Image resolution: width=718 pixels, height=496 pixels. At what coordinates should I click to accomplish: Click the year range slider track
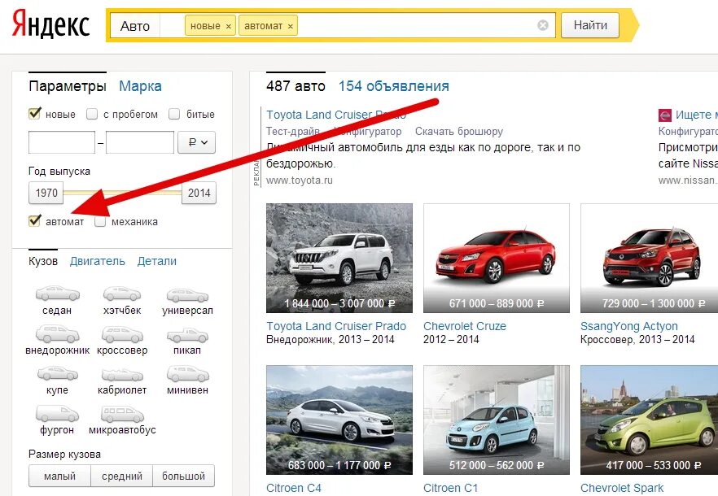[x=122, y=193]
